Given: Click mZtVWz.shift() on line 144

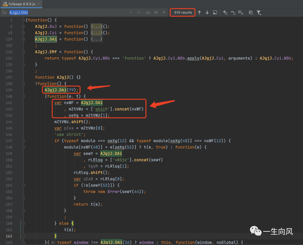Looking at the screenshot, I should pos(72,122).
